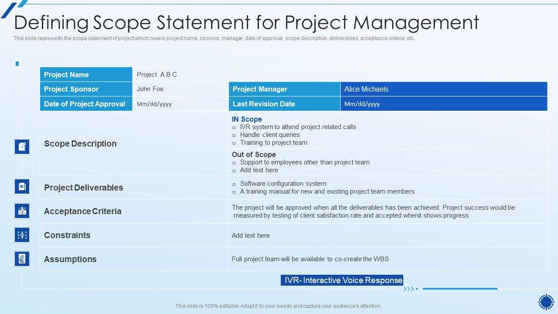
Task: Select the Project Deliverables icon
Action: 22,187
